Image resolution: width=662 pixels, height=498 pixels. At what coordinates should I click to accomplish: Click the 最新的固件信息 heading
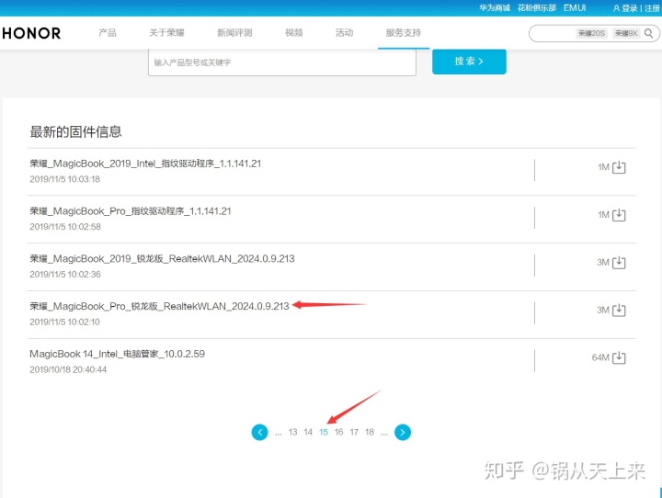[75, 131]
